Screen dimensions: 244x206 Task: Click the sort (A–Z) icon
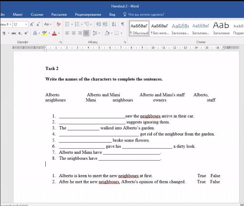[114, 24]
